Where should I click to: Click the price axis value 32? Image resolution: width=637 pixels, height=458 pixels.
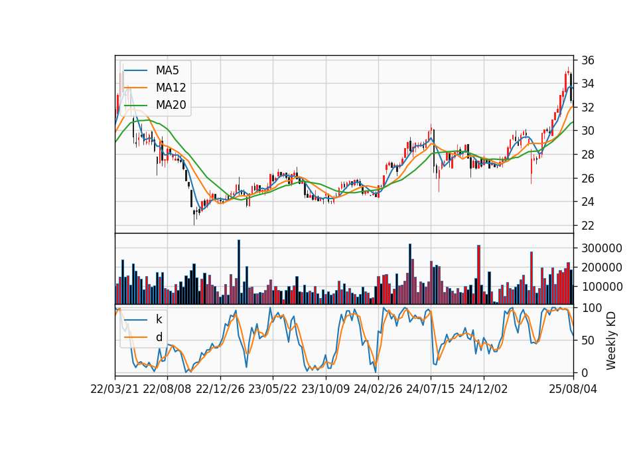pos(587,108)
